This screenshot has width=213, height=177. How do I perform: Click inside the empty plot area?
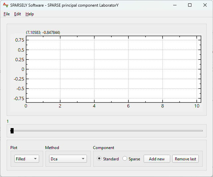click(x=113, y=69)
